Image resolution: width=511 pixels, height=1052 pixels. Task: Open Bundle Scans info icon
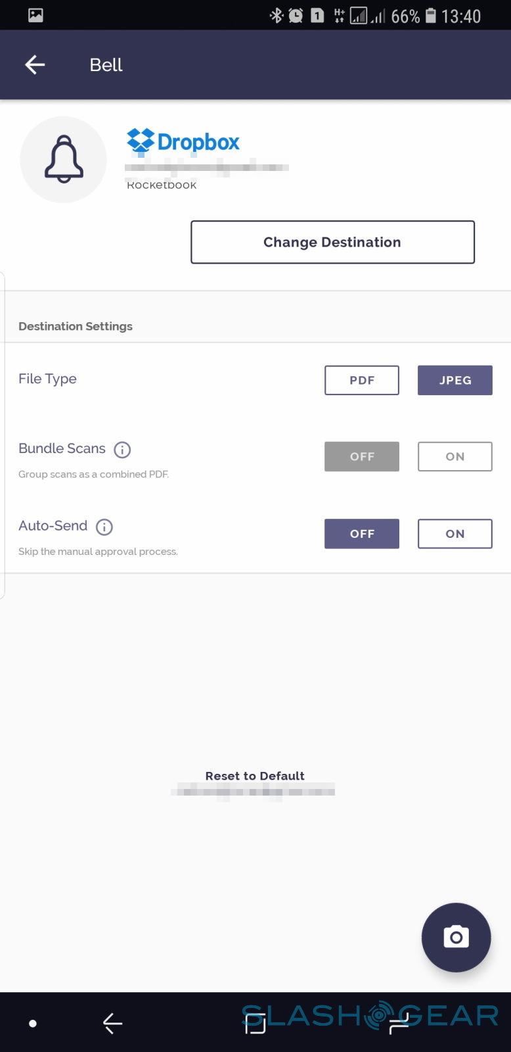point(122,450)
